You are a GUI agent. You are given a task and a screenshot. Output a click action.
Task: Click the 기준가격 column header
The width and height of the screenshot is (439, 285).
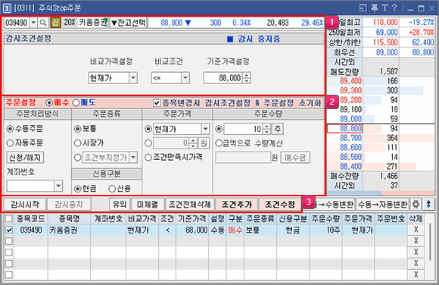tap(192, 218)
